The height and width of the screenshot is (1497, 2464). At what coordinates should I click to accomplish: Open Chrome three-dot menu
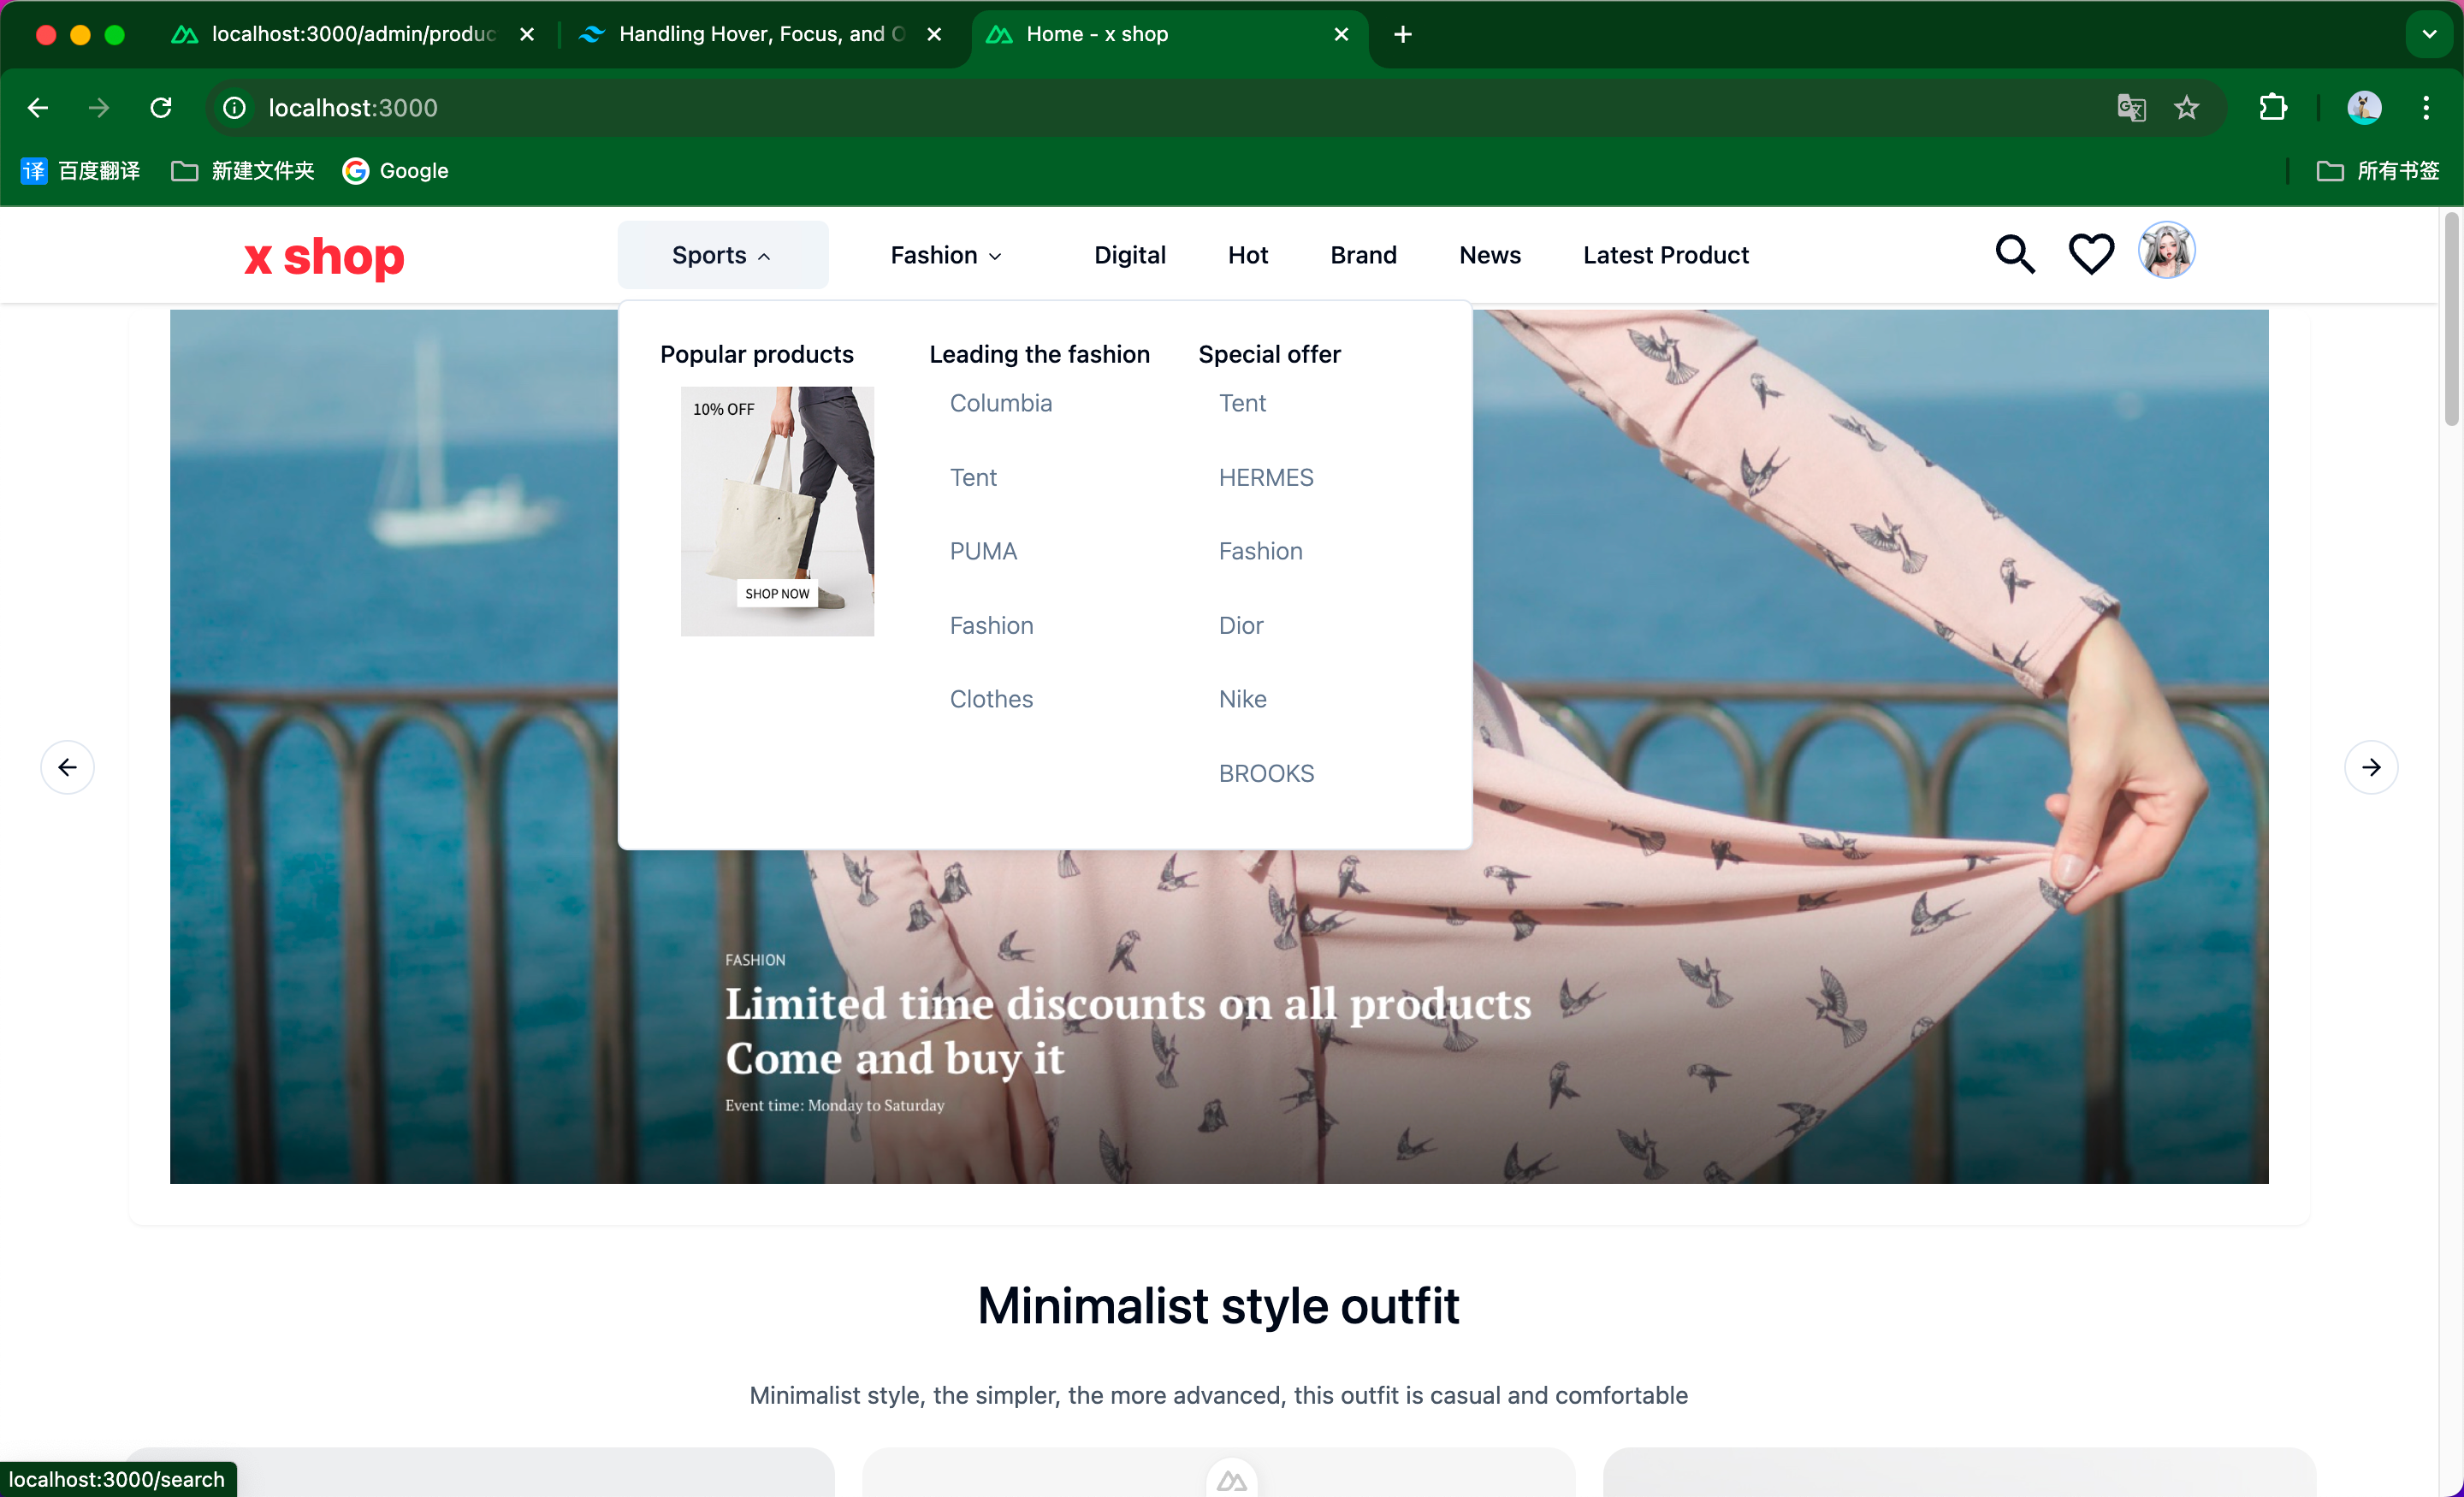click(x=2426, y=107)
